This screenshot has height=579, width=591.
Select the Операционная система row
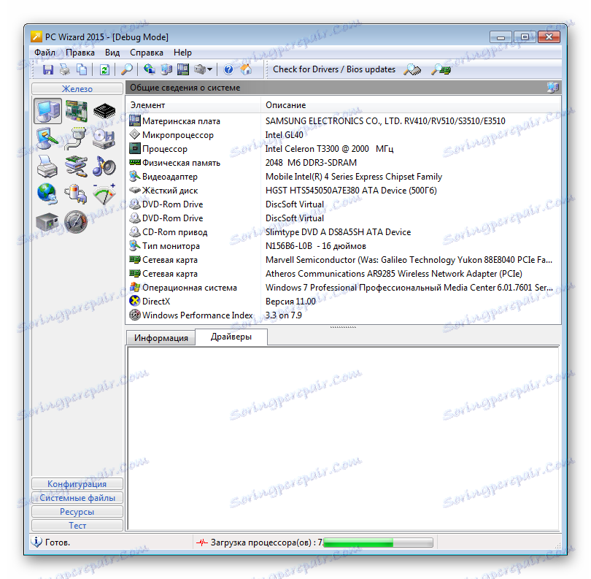[343, 288]
